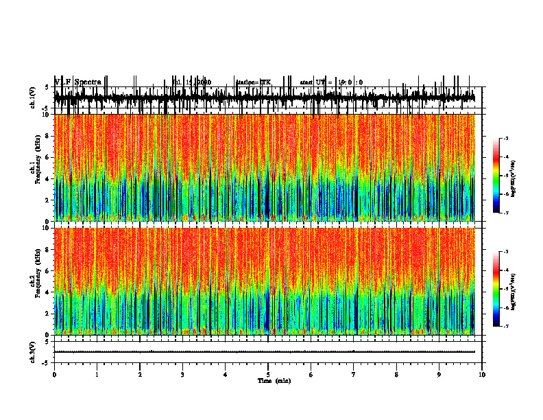Screen dimensions: 543x420
Task: Click the "Time (min)" axis title
Action: (x=274, y=381)
